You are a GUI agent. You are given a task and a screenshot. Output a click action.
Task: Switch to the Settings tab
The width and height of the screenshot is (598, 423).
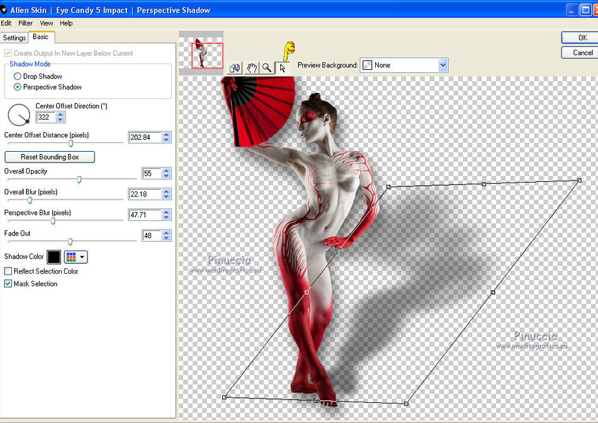[x=14, y=38]
